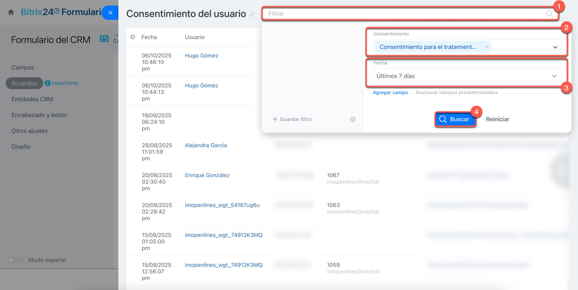This screenshot has width=578, height=290.
Task: Click Restaurar campos predeterminados
Action: (x=457, y=93)
